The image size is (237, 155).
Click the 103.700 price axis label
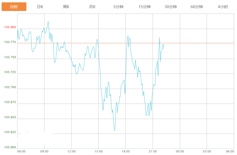tap(10, 87)
